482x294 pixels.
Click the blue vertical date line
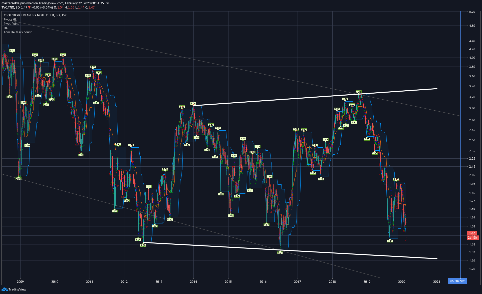tap(460, 144)
